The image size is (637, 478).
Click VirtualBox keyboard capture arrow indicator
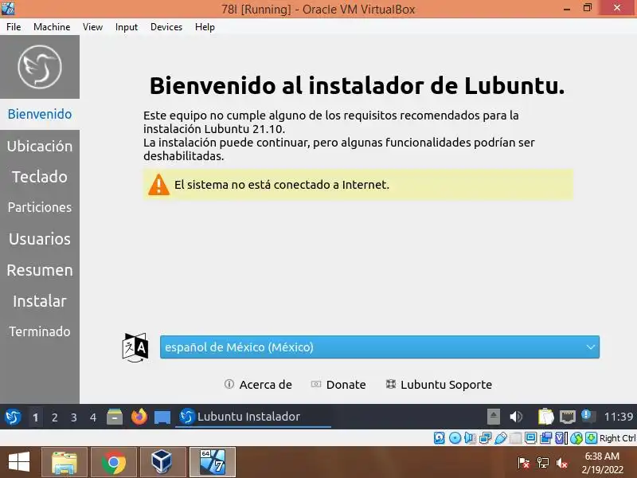click(591, 438)
